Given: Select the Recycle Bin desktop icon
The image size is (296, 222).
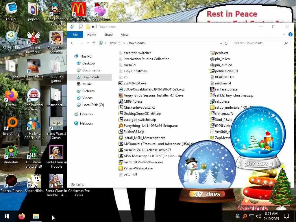Looking at the screenshot, I should 11,40.
